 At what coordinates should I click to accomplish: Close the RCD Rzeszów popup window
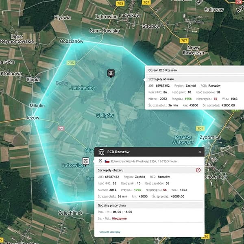[x=200, y=152]
